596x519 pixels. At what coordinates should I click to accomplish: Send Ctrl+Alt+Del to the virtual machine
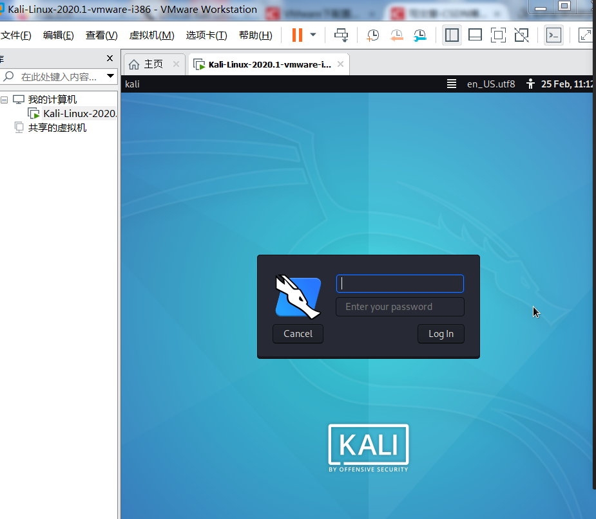(341, 35)
